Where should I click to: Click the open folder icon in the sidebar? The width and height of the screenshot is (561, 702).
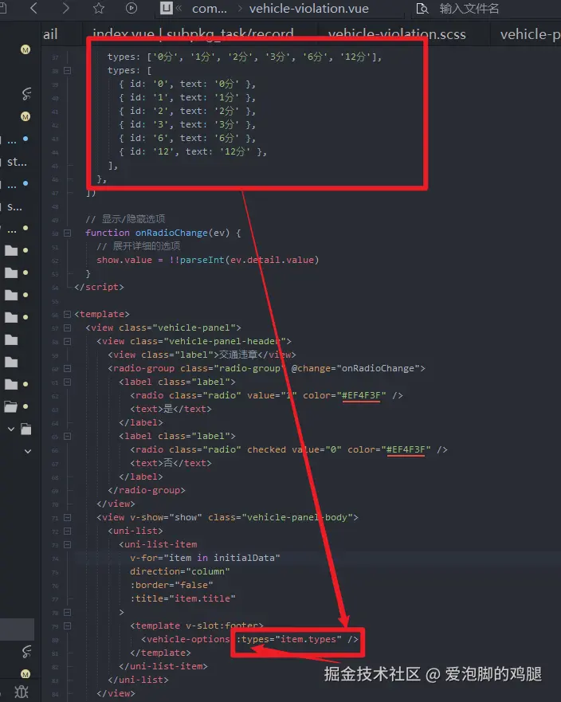pos(10,406)
